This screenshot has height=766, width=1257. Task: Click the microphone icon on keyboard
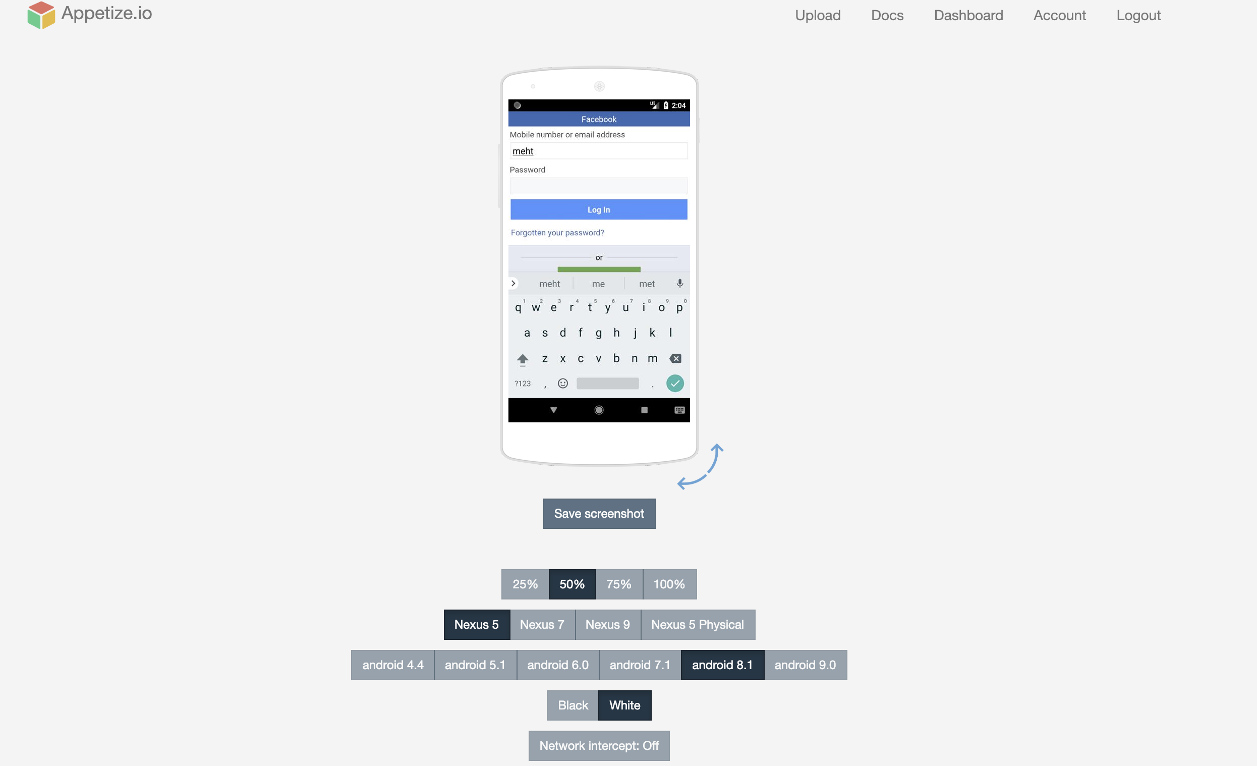(679, 284)
